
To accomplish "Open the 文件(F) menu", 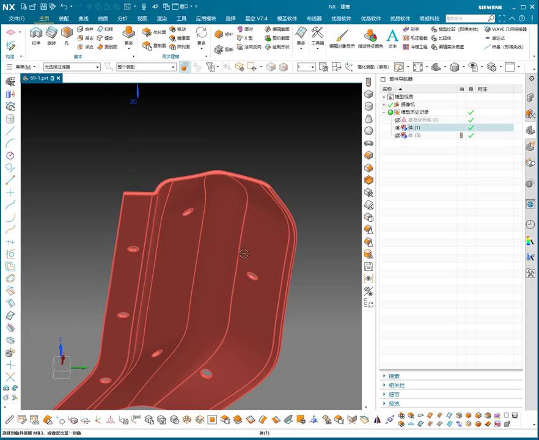I will [16, 18].
